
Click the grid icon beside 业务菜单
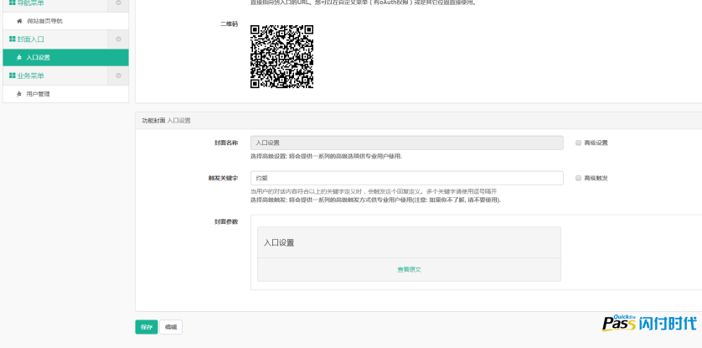pos(12,75)
